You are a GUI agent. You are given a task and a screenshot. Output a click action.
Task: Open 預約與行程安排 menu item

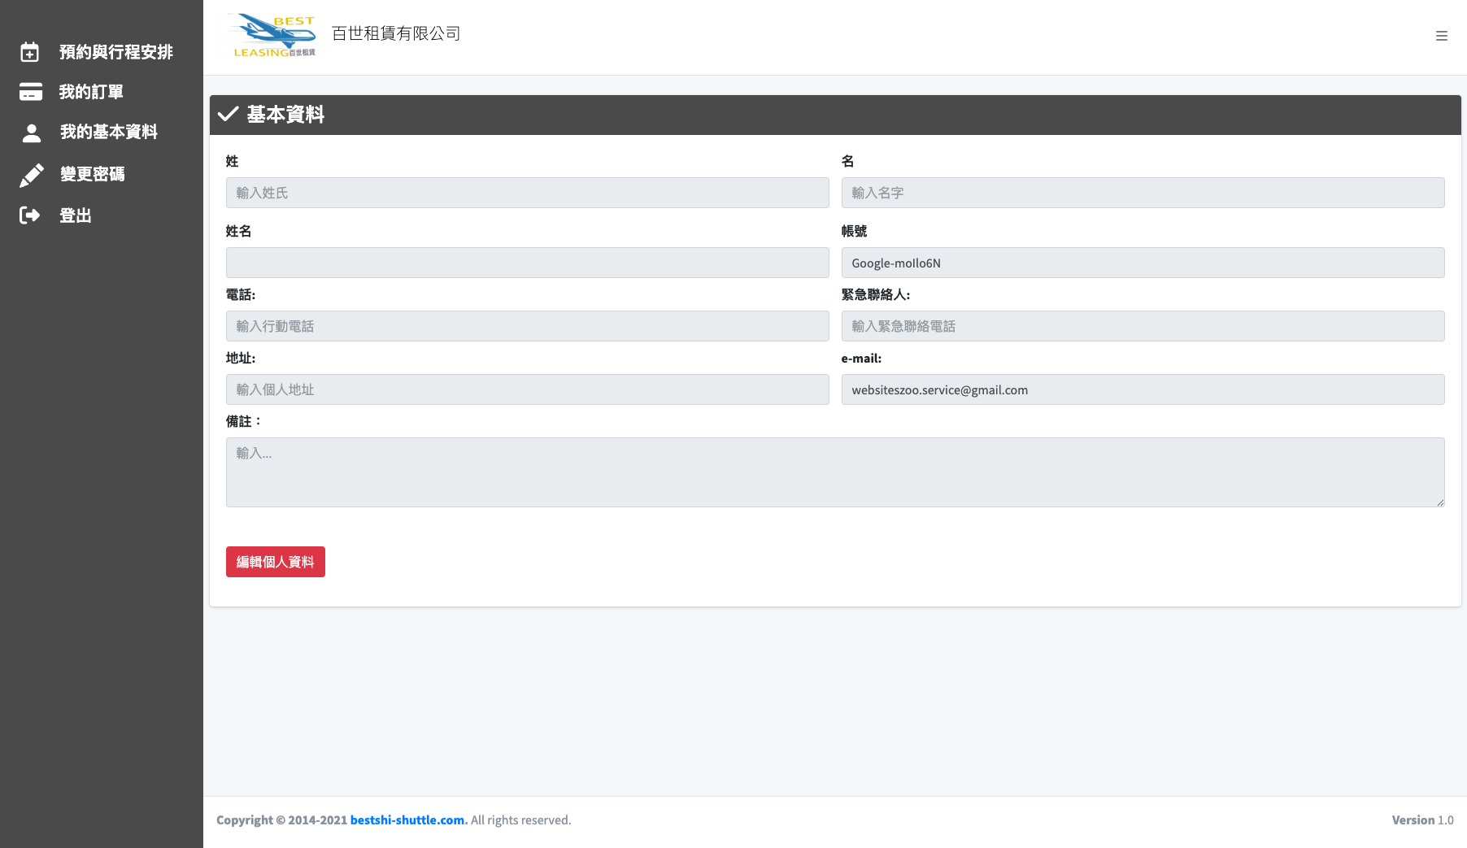pyautogui.click(x=115, y=52)
